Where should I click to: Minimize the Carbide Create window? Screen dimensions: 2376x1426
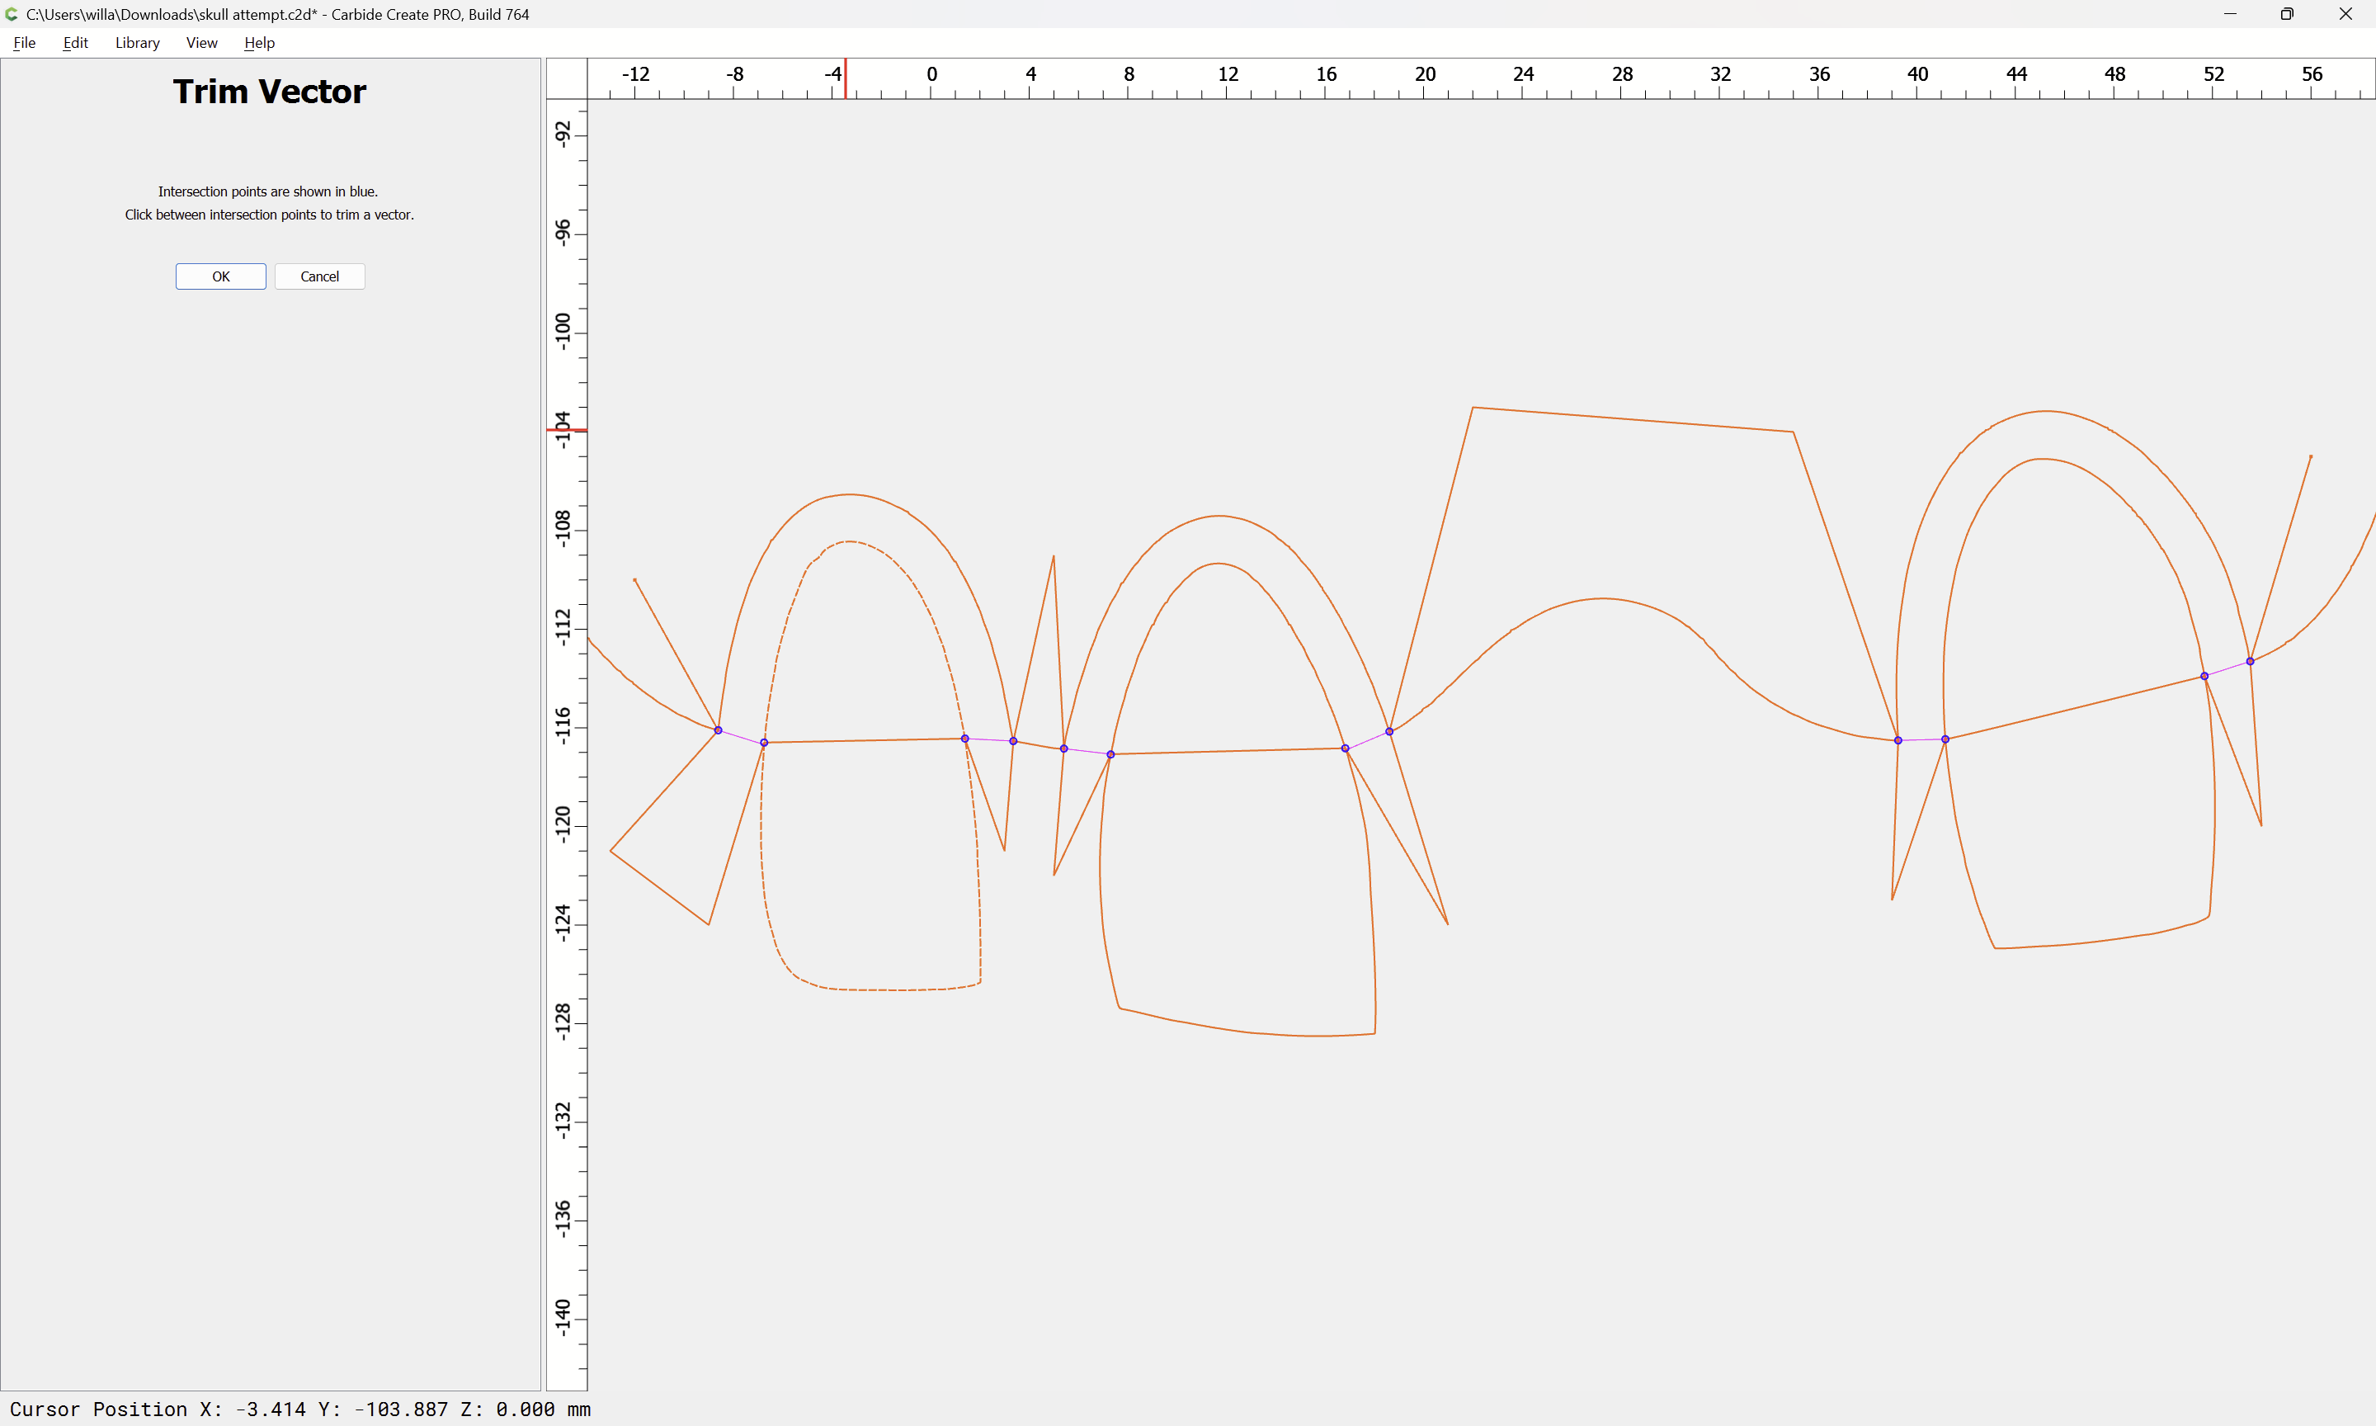coord(2230,14)
